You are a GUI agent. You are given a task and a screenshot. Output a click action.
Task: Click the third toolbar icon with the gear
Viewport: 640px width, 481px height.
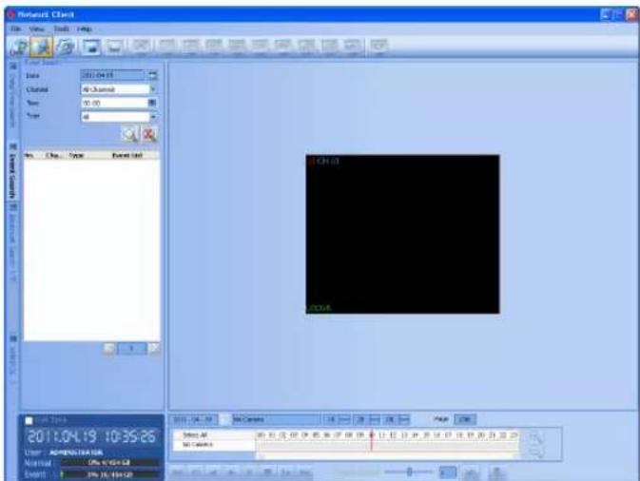[x=65, y=47]
